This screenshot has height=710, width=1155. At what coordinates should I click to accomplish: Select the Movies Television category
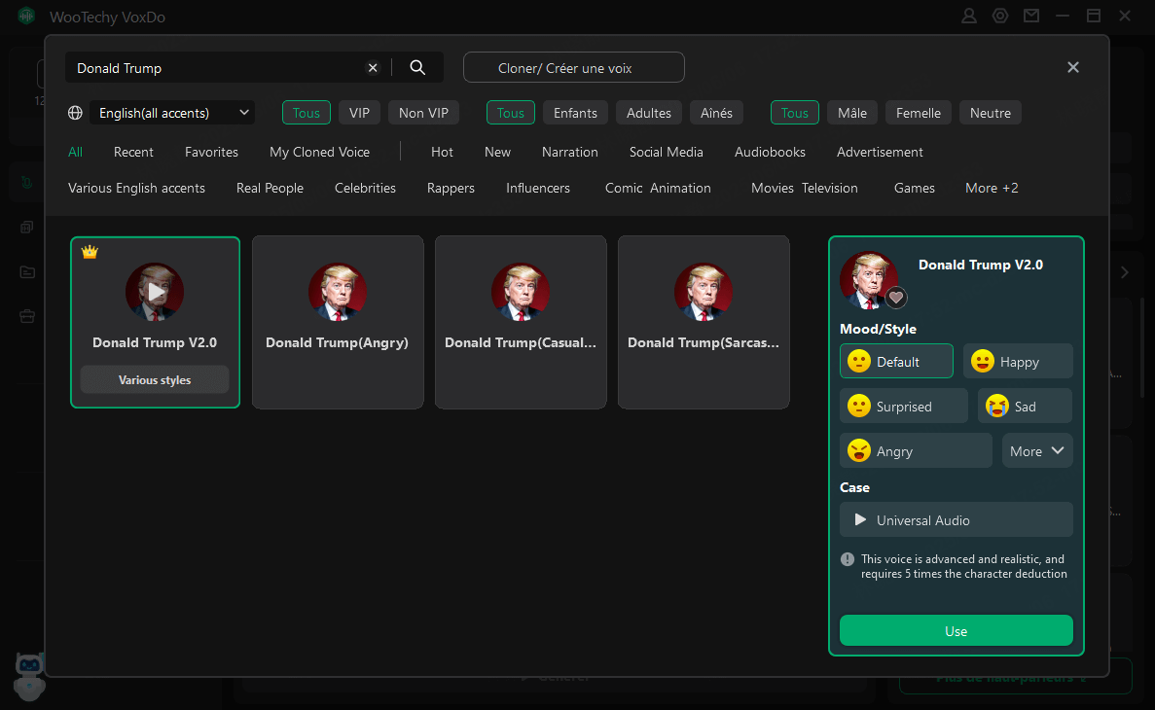[805, 188]
